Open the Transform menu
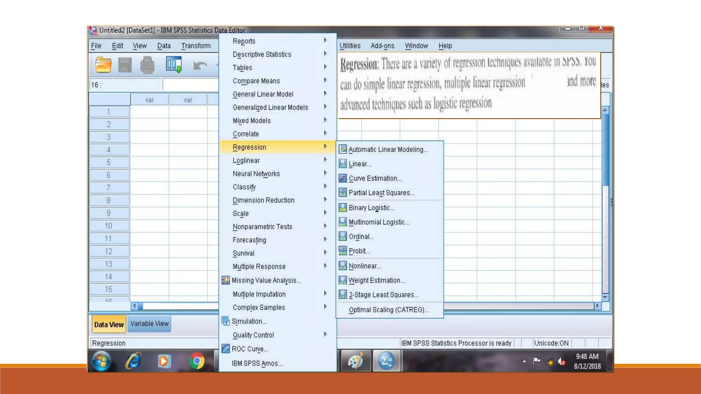The height and width of the screenshot is (394, 701). (196, 46)
